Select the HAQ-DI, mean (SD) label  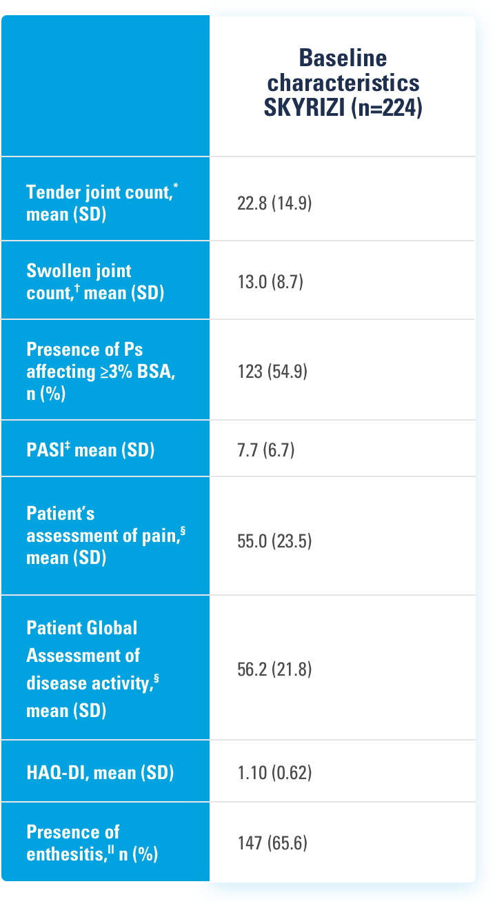pyautogui.click(x=100, y=773)
